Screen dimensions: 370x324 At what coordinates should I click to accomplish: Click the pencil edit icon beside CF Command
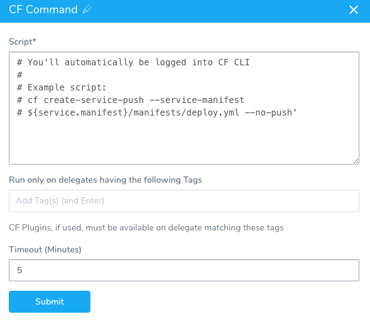87,9
